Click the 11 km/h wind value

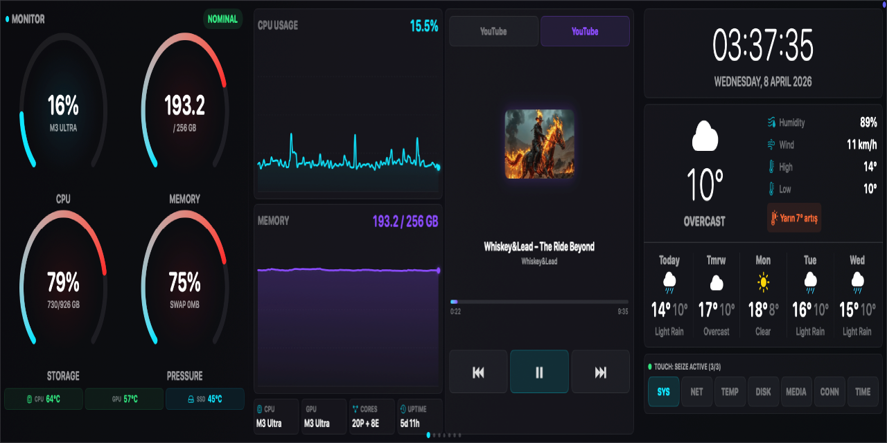click(862, 145)
